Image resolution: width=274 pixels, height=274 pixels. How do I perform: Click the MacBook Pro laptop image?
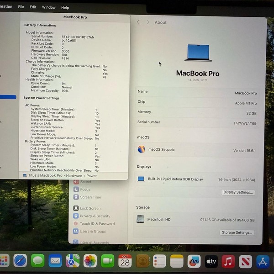click(198, 53)
